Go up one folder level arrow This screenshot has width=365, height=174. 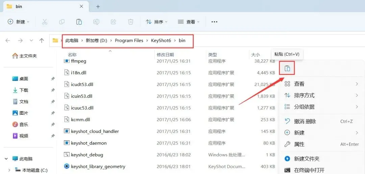click(x=42, y=41)
